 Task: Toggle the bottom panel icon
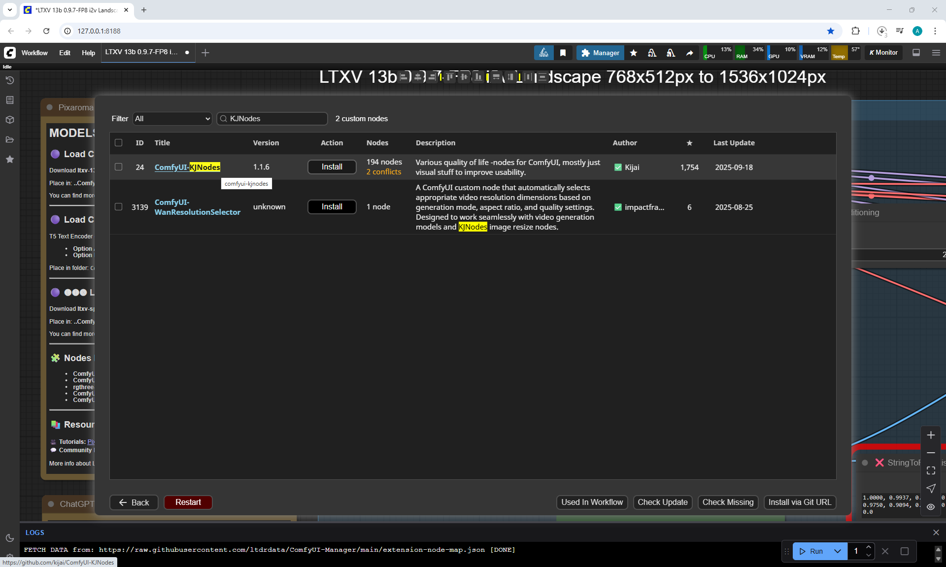916,53
